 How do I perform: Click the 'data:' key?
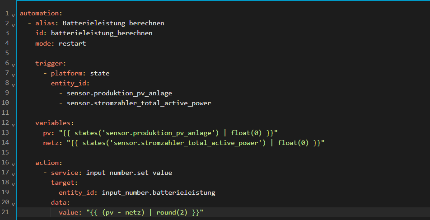click(x=61, y=202)
